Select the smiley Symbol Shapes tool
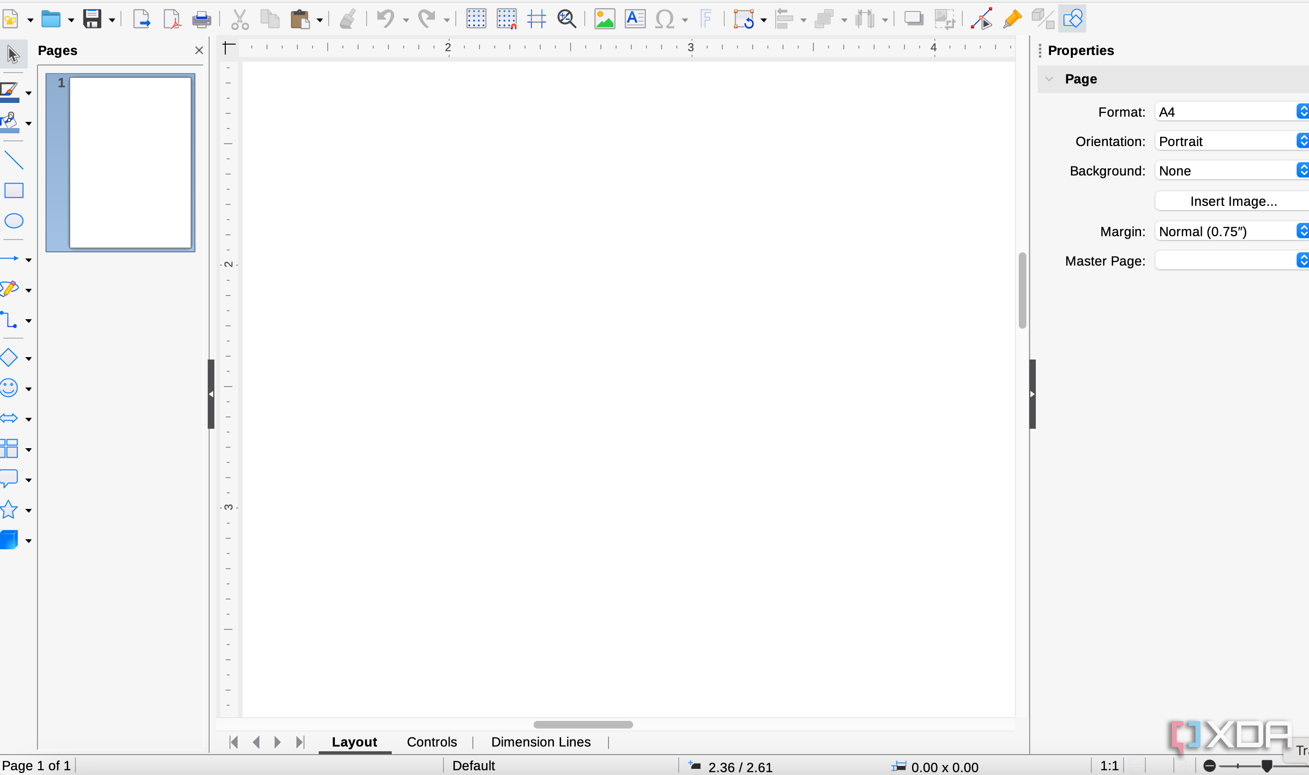 [x=9, y=388]
